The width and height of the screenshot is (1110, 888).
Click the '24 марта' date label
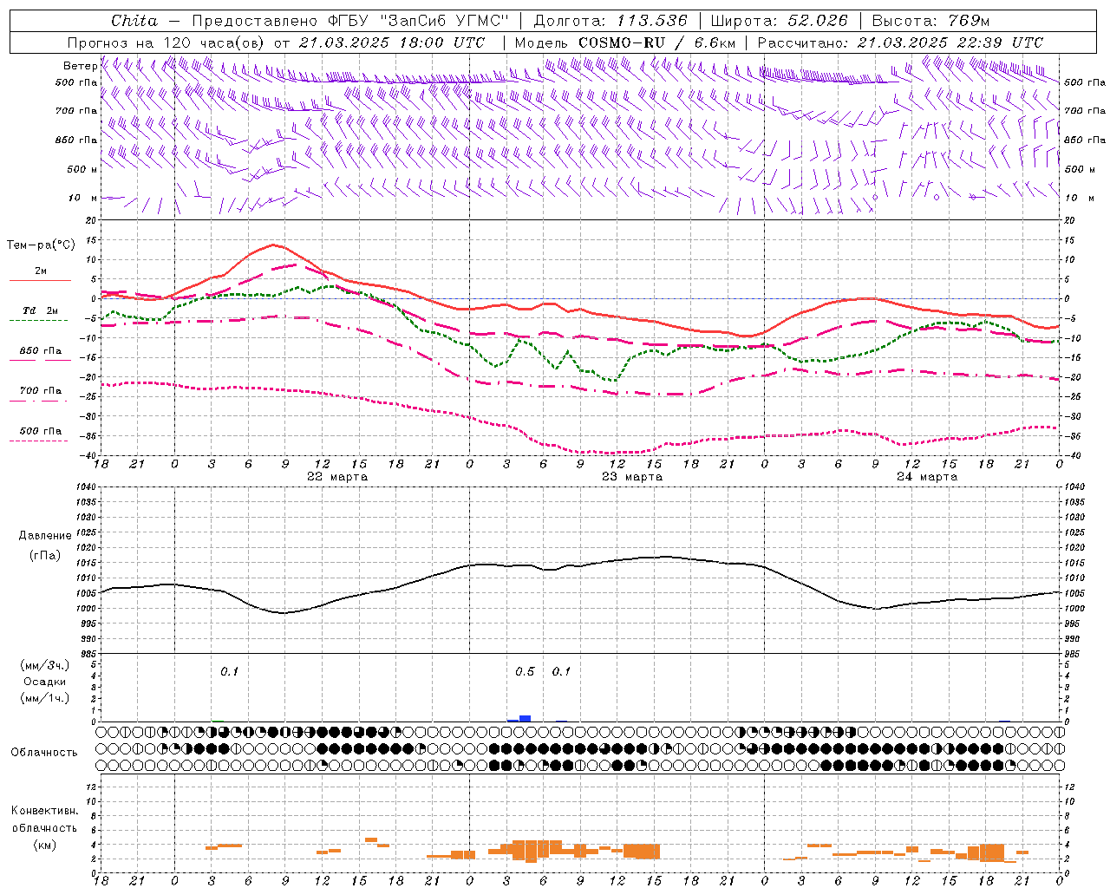(927, 477)
